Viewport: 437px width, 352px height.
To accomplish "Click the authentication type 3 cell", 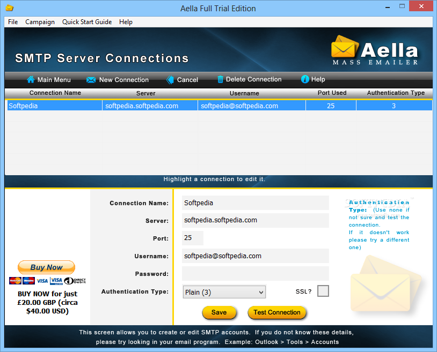I will 394,106.
